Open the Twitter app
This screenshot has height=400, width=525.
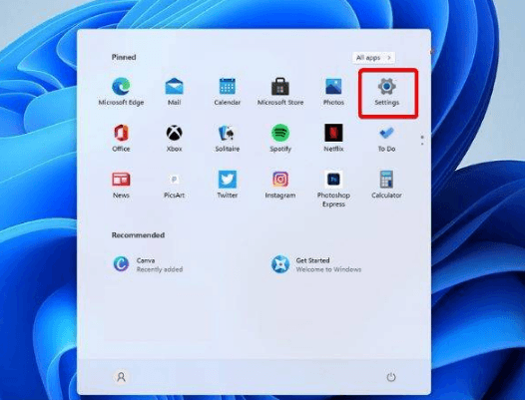tap(228, 185)
